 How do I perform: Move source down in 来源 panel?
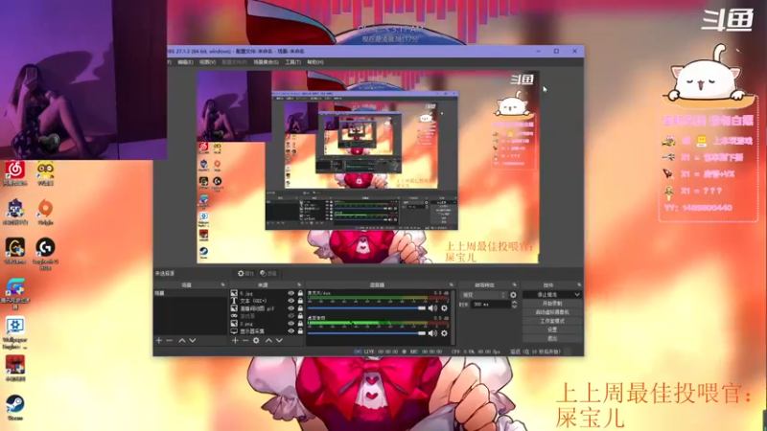(279, 340)
